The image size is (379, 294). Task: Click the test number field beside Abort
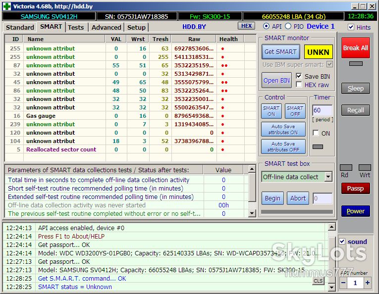tap(323, 198)
